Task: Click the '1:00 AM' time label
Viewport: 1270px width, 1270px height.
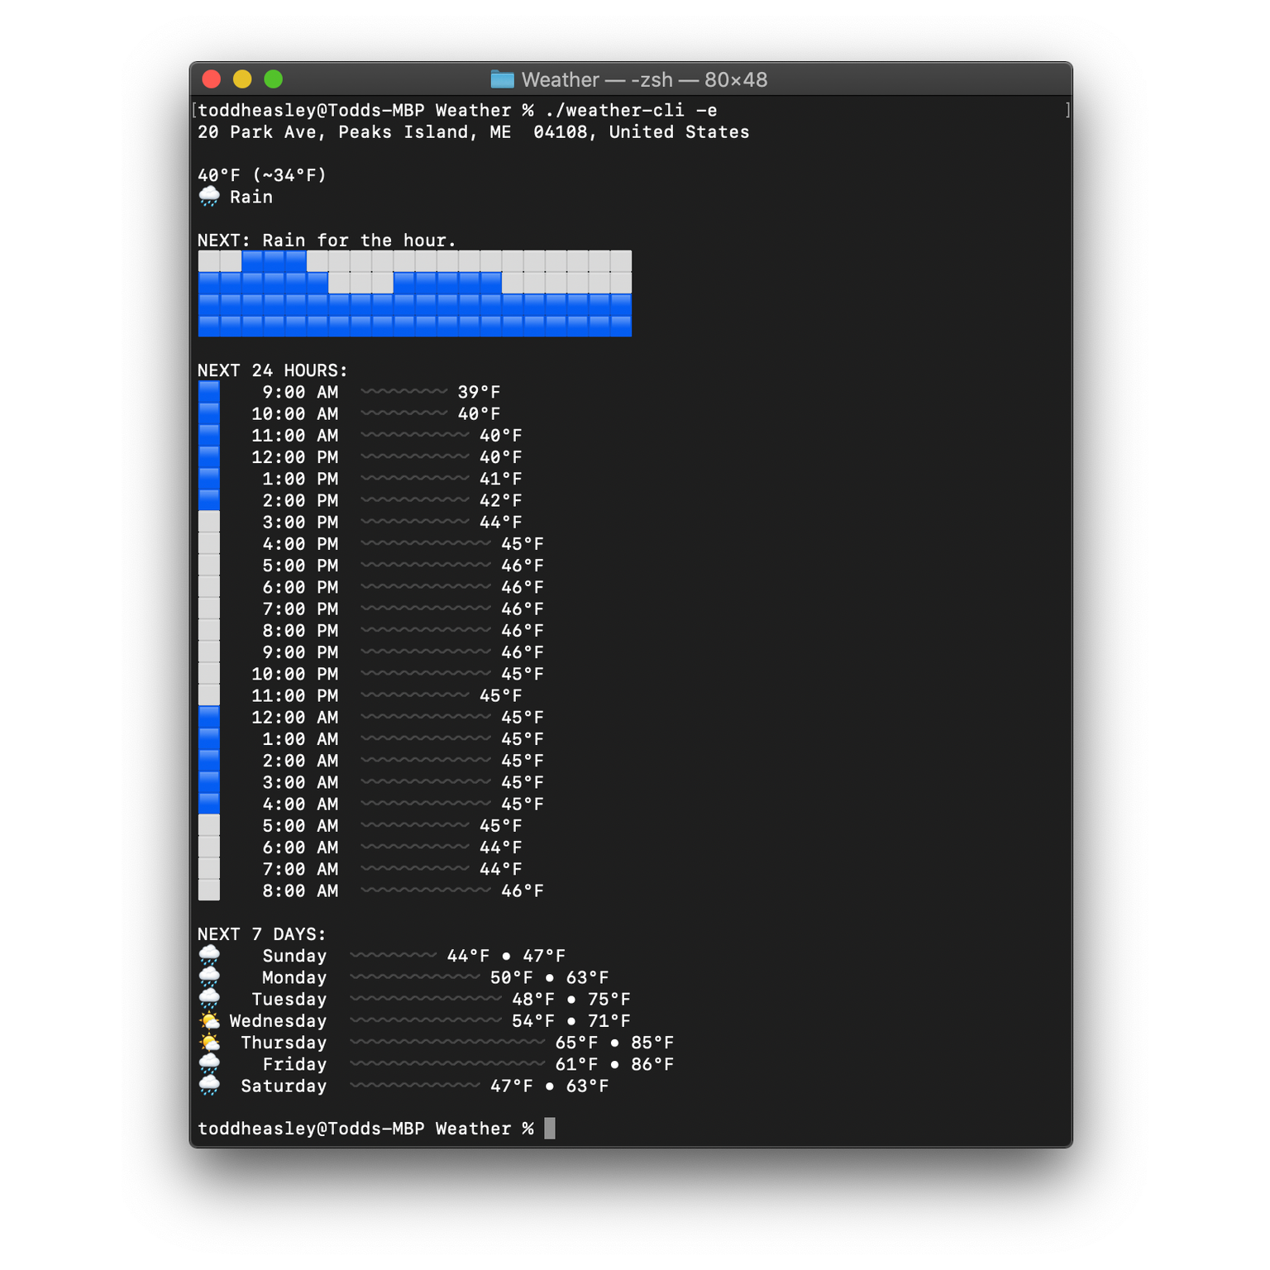Action: [300, 738]
